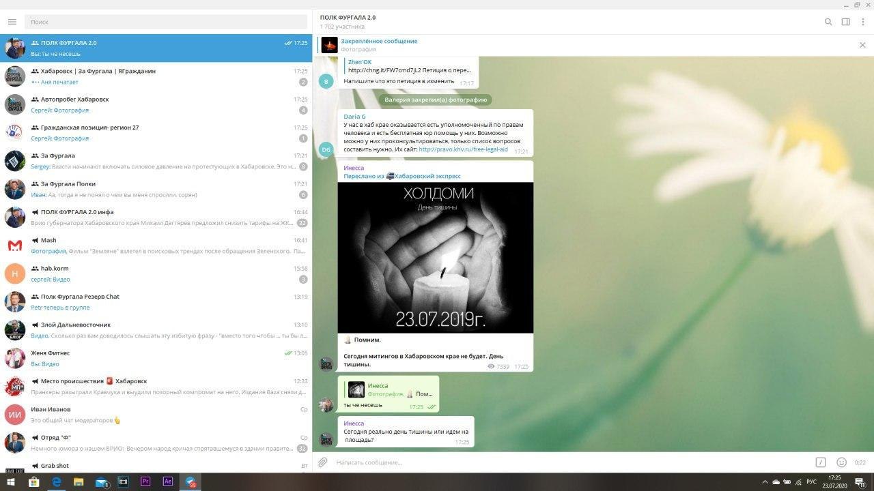Open bot commands slash button
This screenshot has width=874, height=491.
(821, 462)
